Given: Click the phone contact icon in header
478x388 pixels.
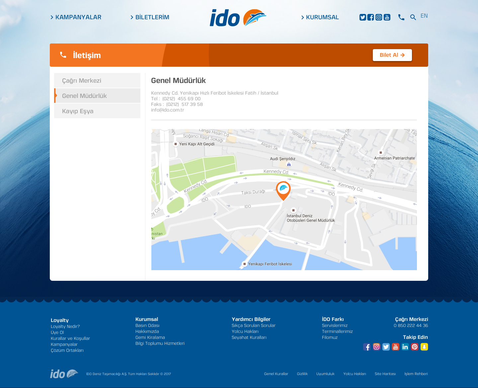Looking at the screenshot, I should point(401,17).
